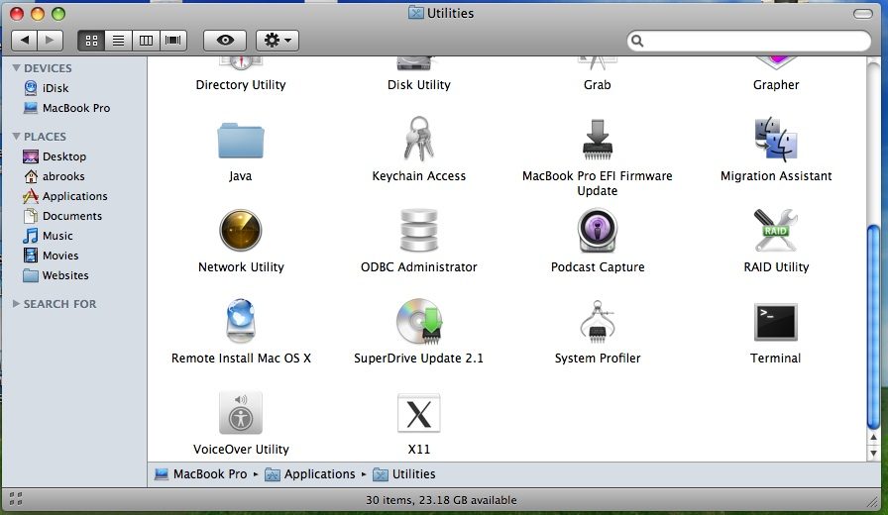Open Migration Assistant icon
Viewport: 888px width, 515px height.
point(776,140)
